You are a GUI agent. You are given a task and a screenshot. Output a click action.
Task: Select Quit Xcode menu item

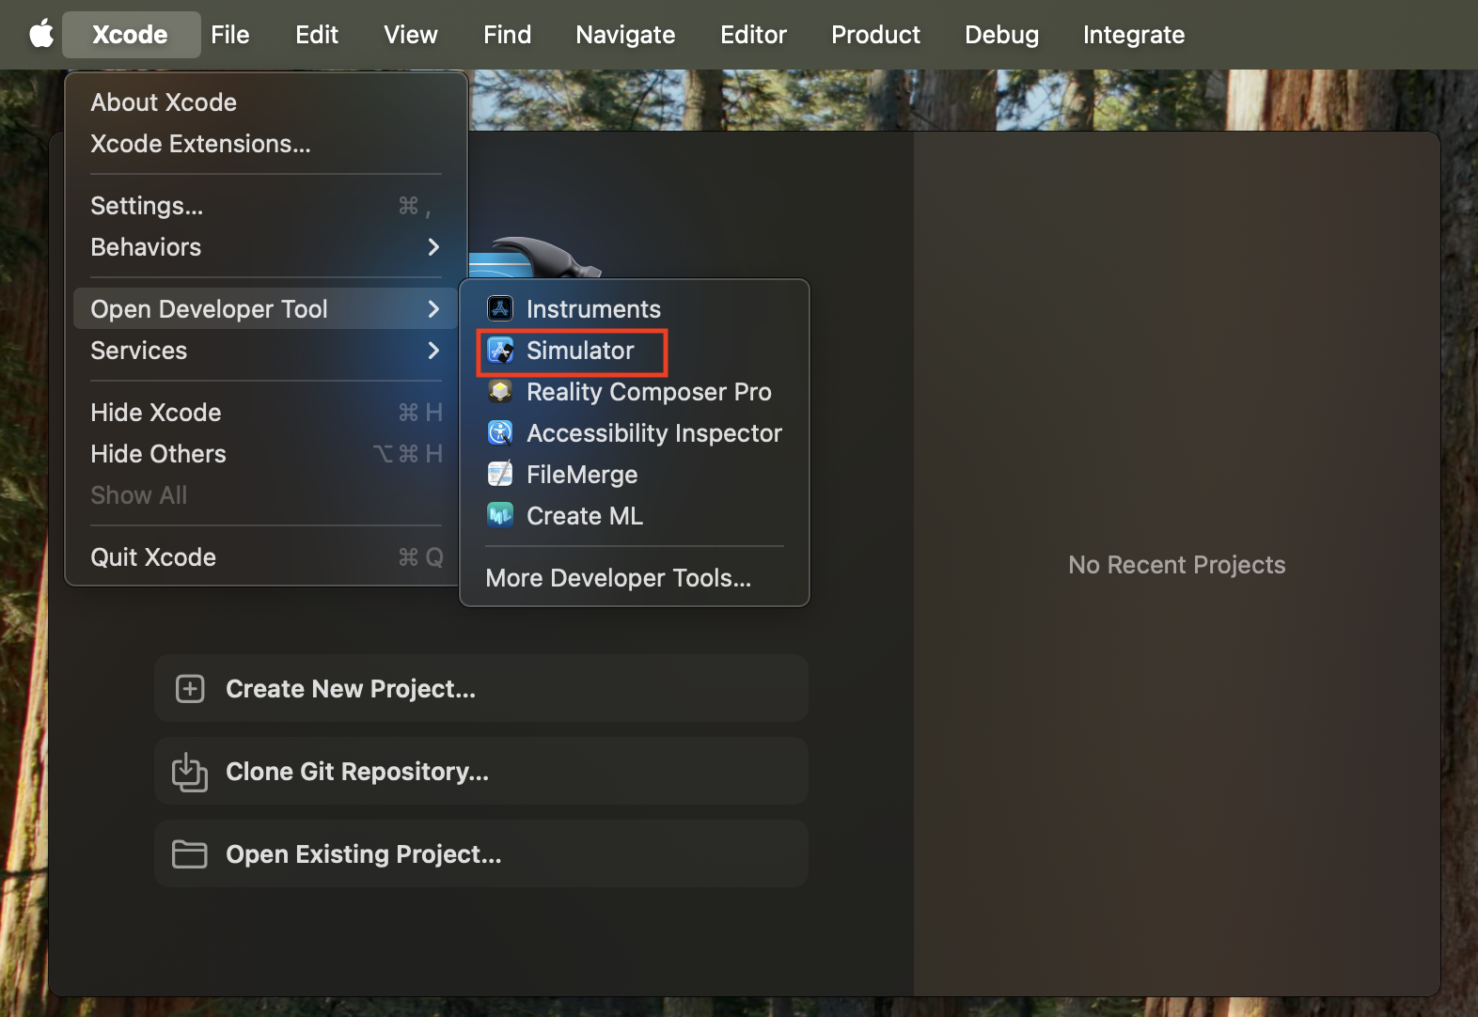pyautogui.click(x=153, y=557)
